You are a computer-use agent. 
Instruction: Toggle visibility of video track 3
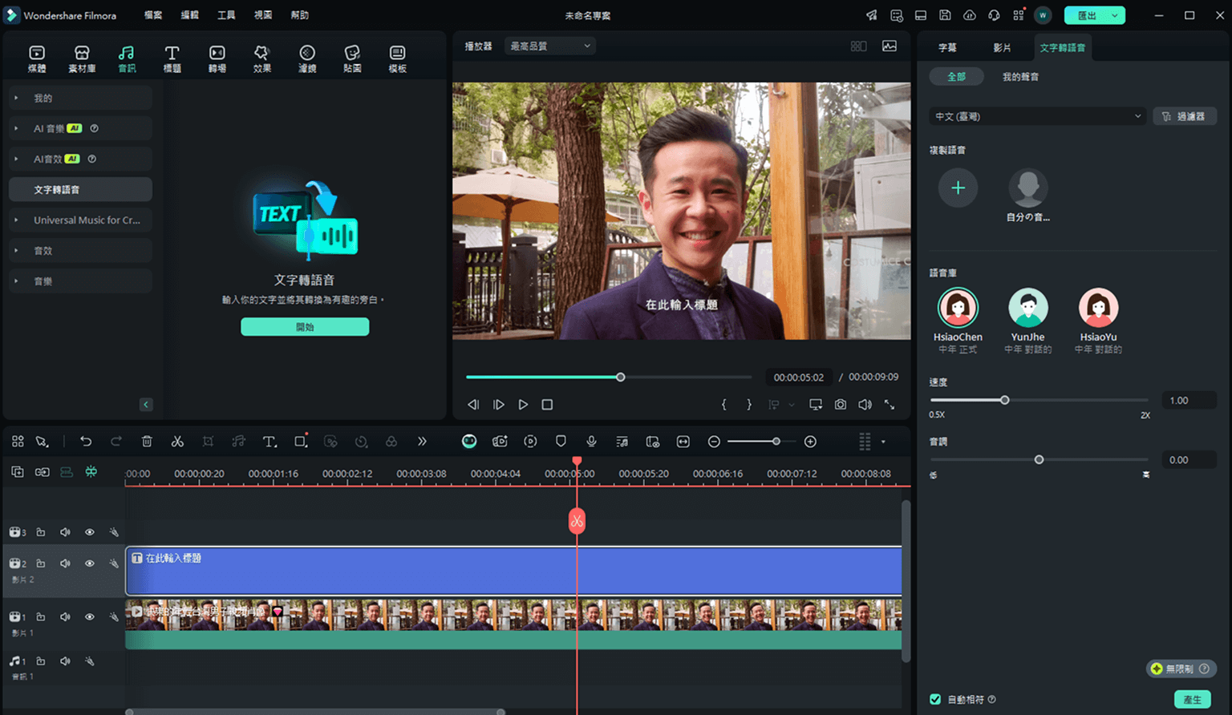[90, 532]
